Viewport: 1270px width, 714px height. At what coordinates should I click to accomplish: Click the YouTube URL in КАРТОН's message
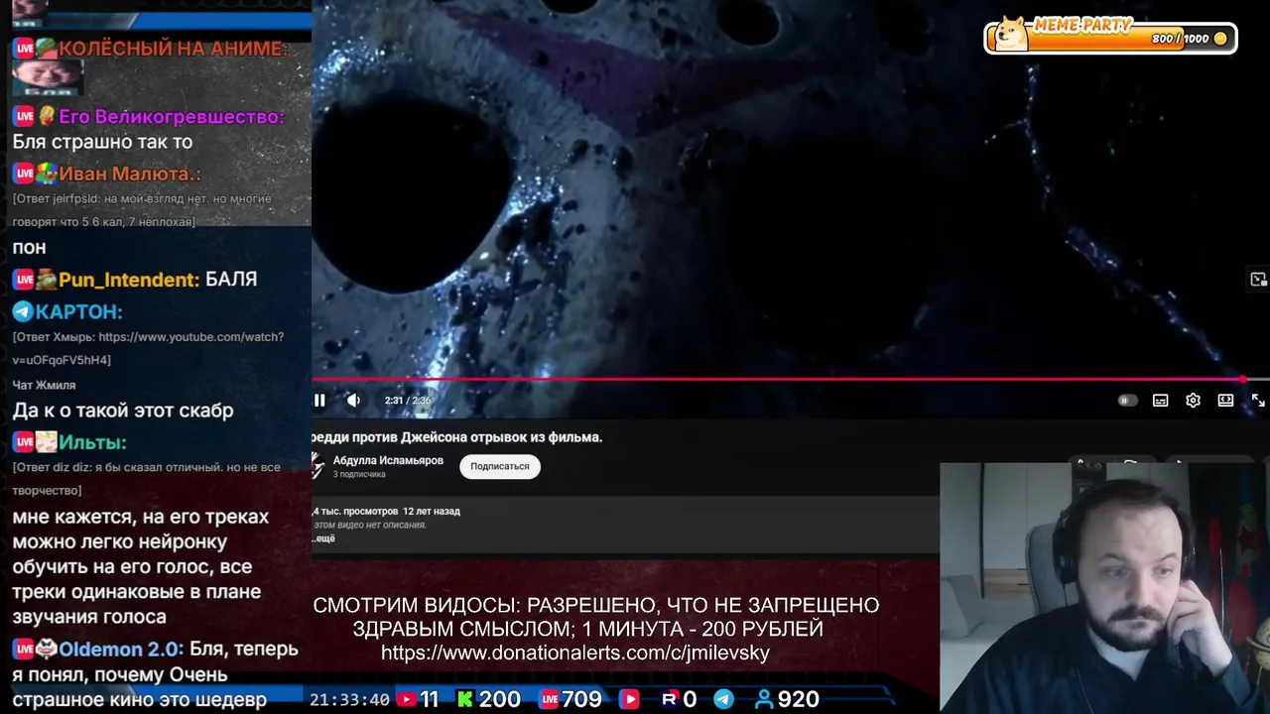(148, 348)
